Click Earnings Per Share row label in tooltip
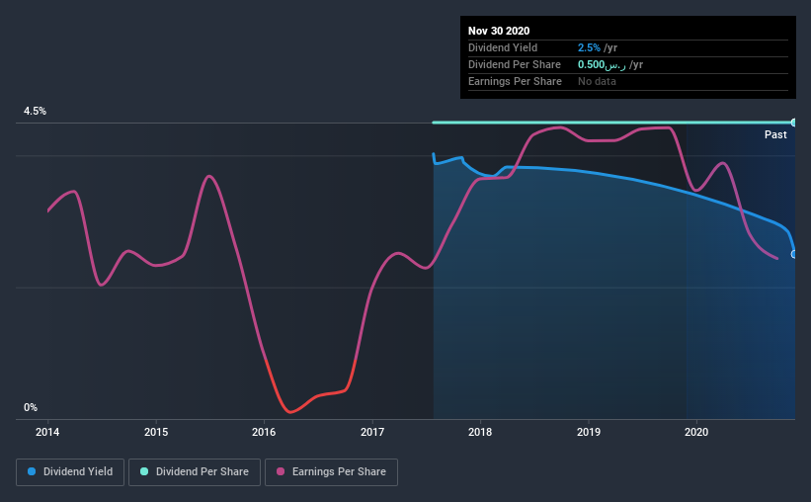 [515, 81]
